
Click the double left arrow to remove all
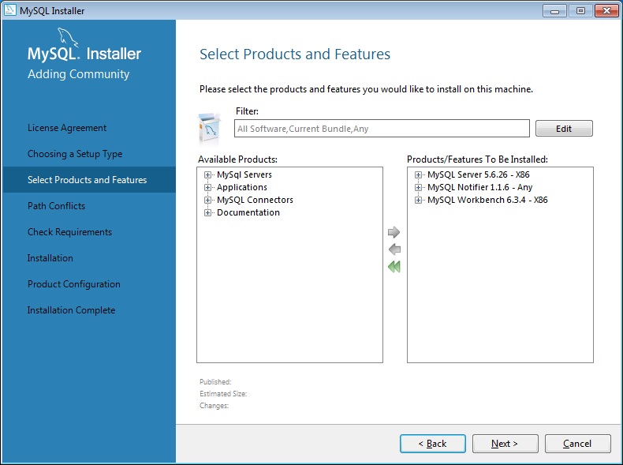394,267
